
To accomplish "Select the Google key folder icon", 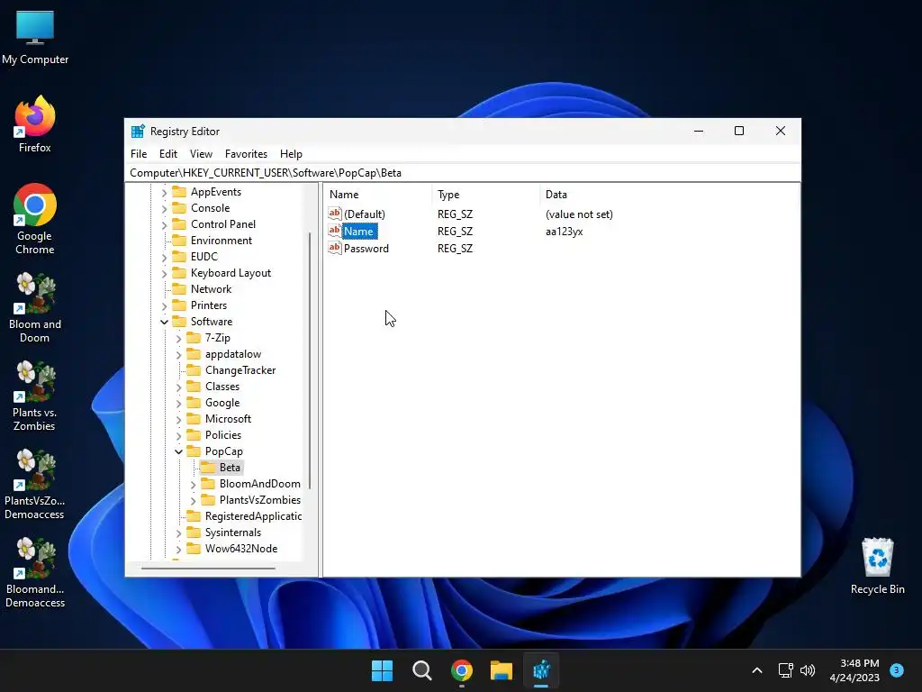I will point(194,403).
